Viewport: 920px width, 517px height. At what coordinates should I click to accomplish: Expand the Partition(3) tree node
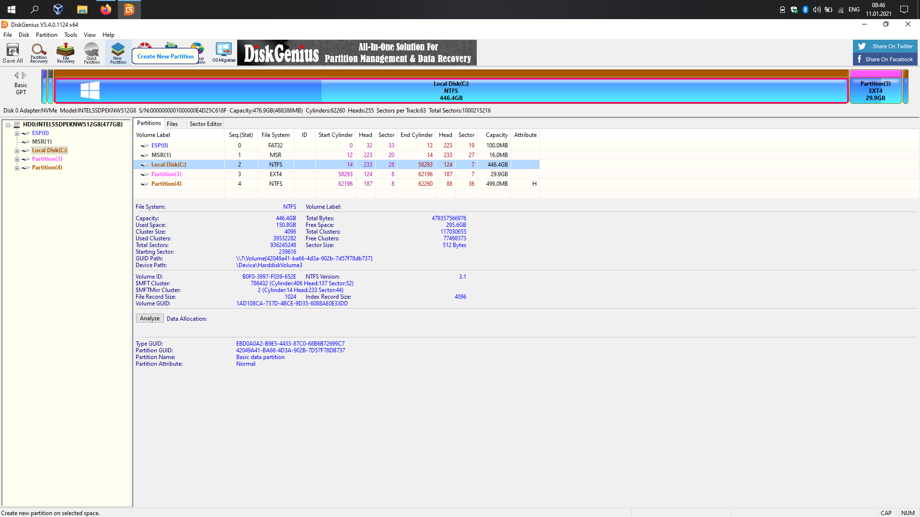17,159
